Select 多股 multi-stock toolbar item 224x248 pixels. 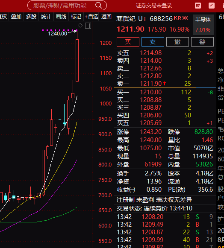31,17
